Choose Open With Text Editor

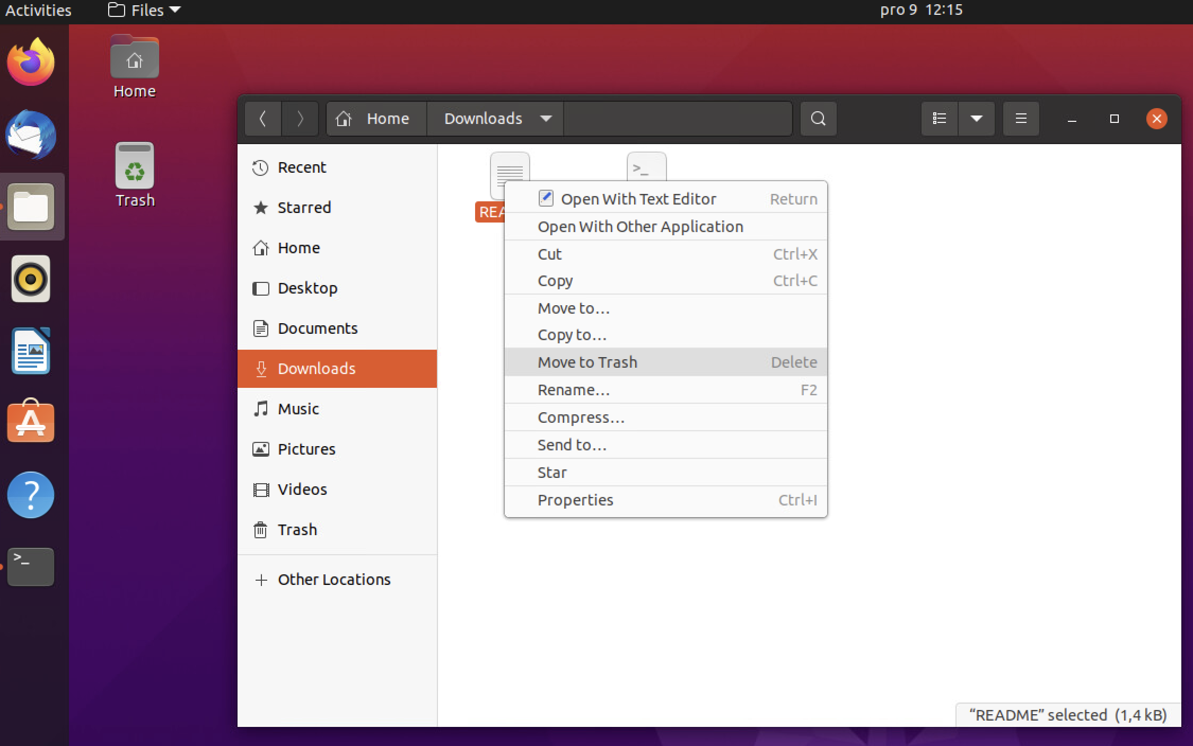click(666, 199)
